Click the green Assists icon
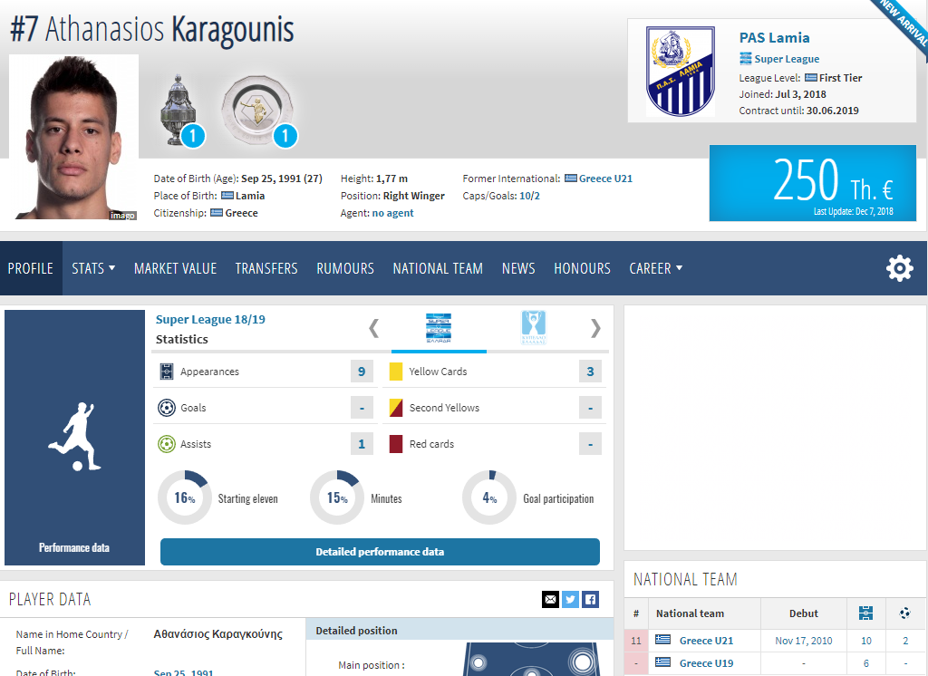 point(167,444)
